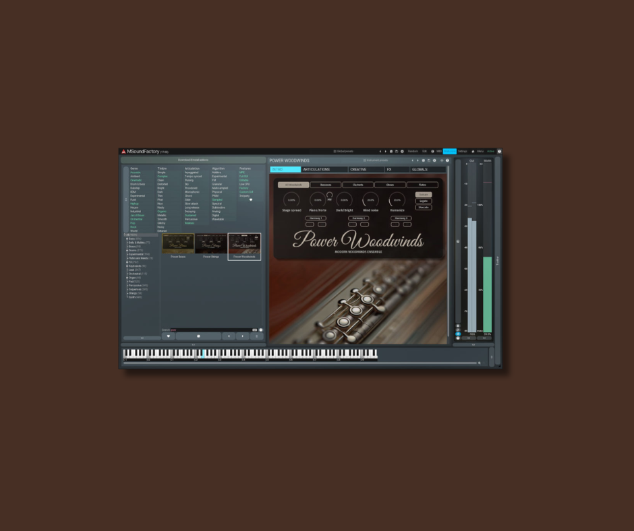
Task: Expand the Keyboards category tree node
Action: pos(127,266)
